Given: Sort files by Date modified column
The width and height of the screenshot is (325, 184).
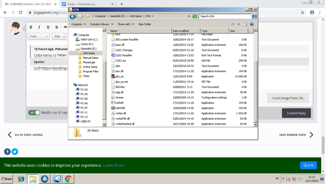Looking at the screenshot, I should (x=186, y=31).
